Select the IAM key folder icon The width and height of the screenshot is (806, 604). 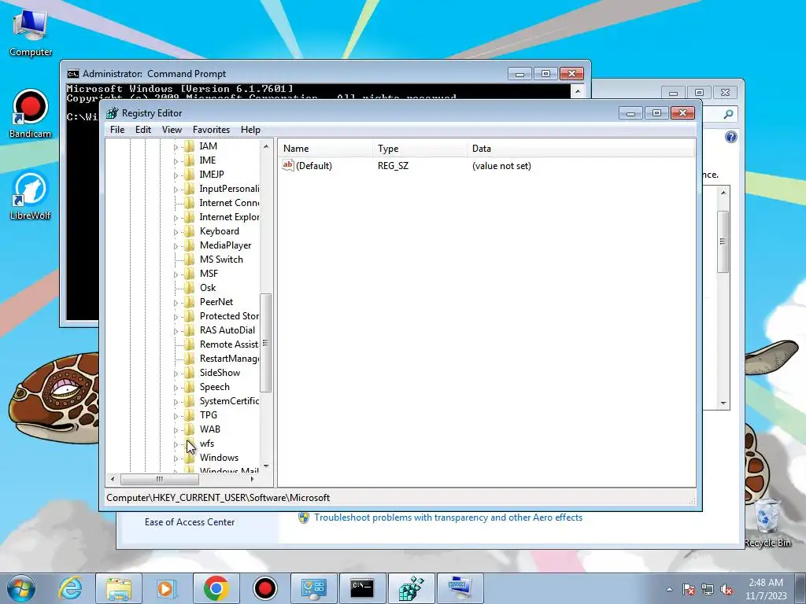coord(189,146)
